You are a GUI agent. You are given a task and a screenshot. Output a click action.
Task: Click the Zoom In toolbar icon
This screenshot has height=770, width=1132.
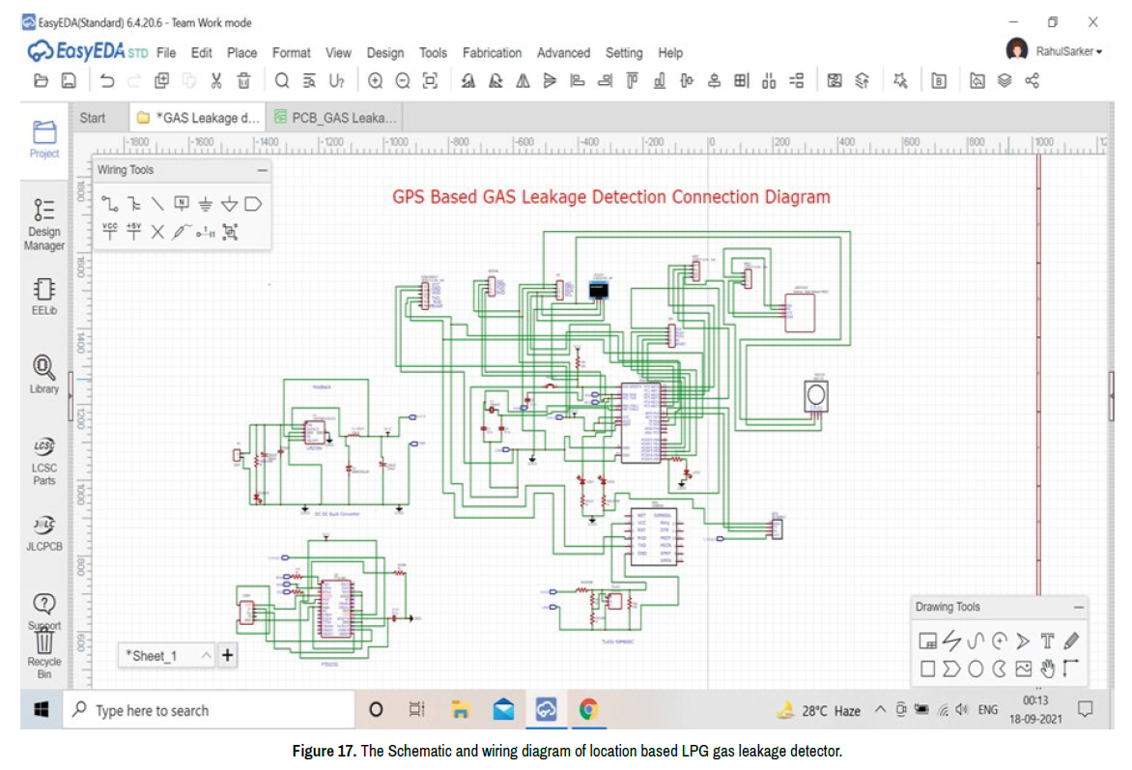(375, 81)
